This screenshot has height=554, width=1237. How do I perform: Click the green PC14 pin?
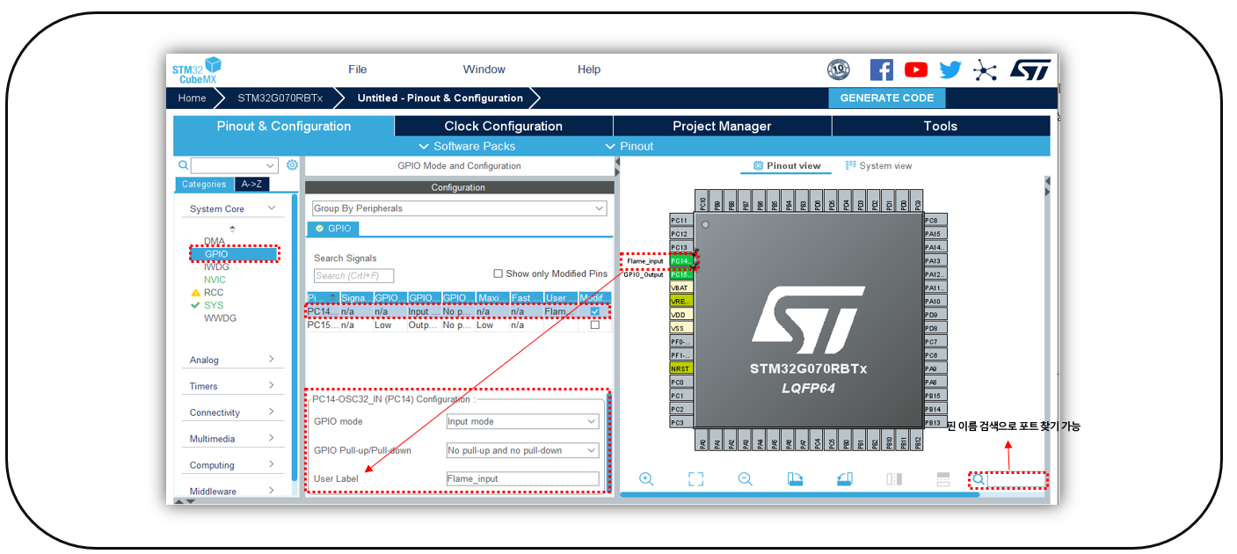click(680, 261)
